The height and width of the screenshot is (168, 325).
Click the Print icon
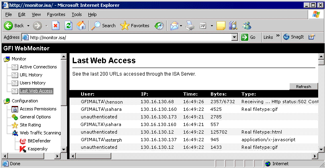pos(190,26)
